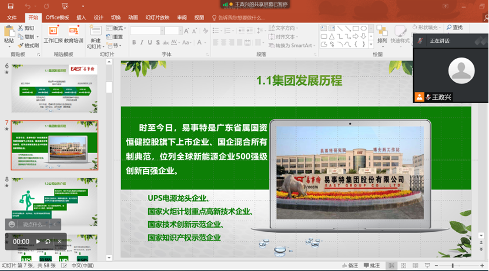Pick the oval shape in shapes gallery
489x271 pixels.
point(364,28)
